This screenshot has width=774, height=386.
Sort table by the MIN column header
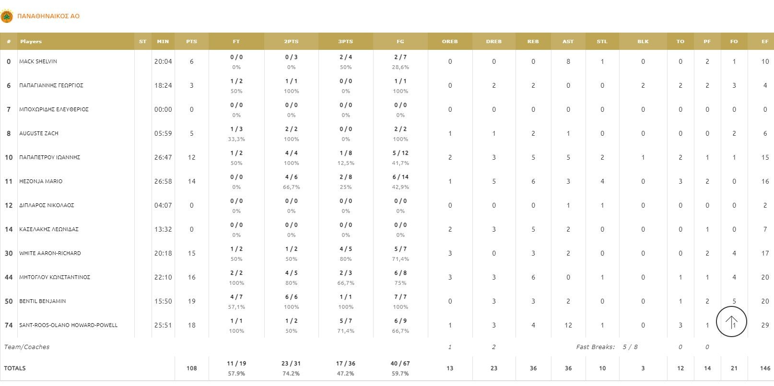click(163, 42)
